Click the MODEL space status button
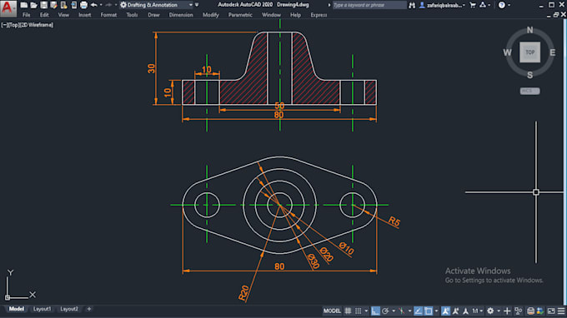The image size is (567, 318). pyautogui.click(x=332, y=311)
